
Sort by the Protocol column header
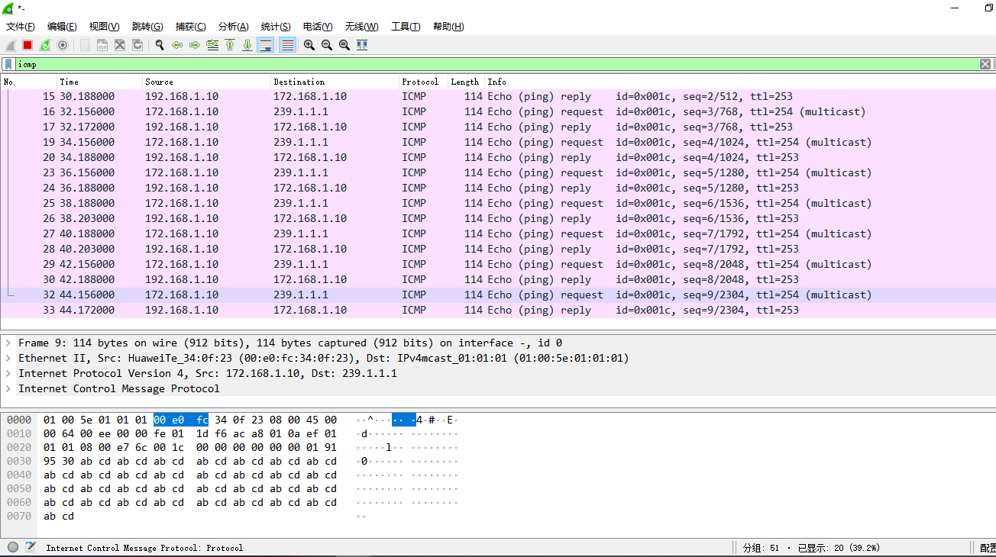[424, 82]
